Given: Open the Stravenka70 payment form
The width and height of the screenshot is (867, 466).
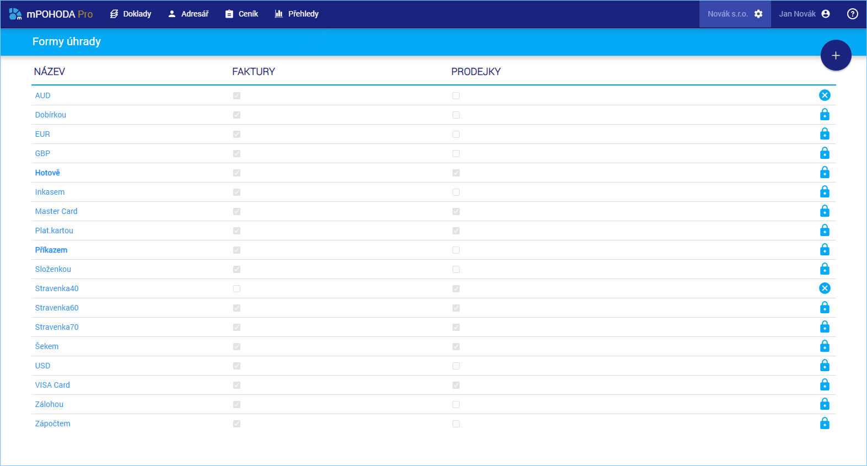Looking at the screenshot, I should (57, 327).
